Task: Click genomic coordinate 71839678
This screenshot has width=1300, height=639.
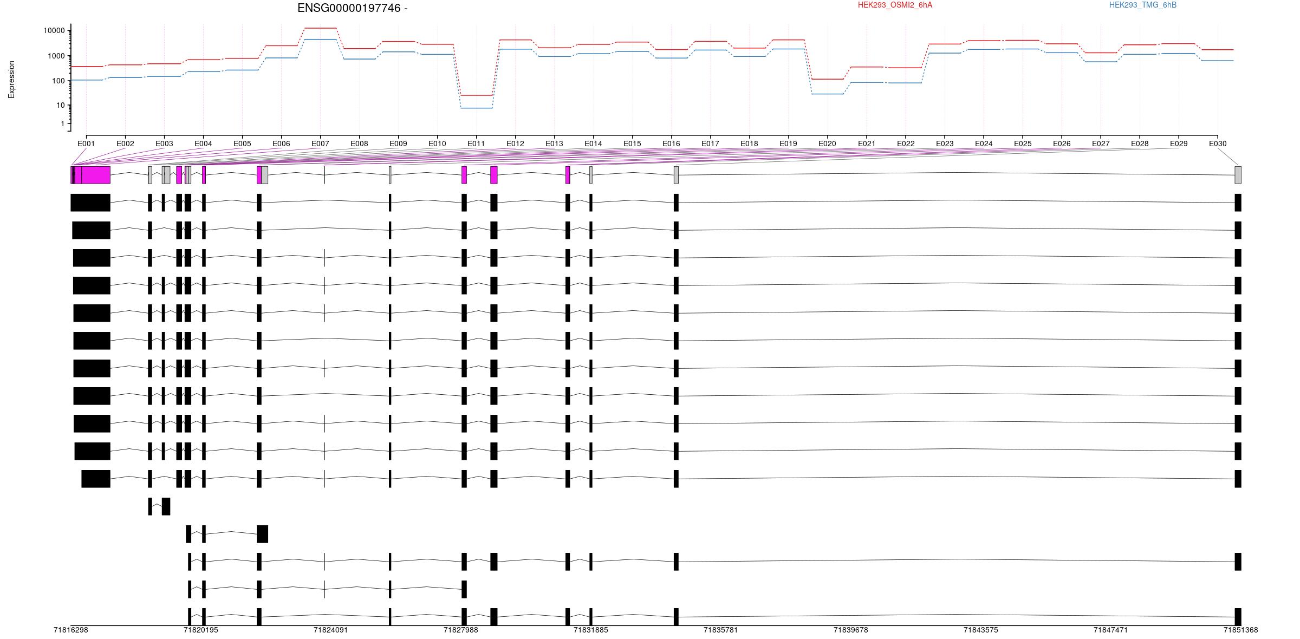Action: [850, 630]
